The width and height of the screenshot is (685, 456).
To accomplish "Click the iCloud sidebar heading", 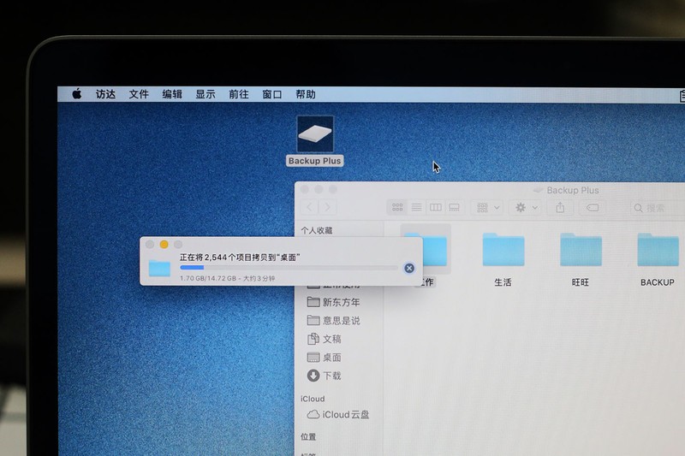I will (x=313, y=399).
